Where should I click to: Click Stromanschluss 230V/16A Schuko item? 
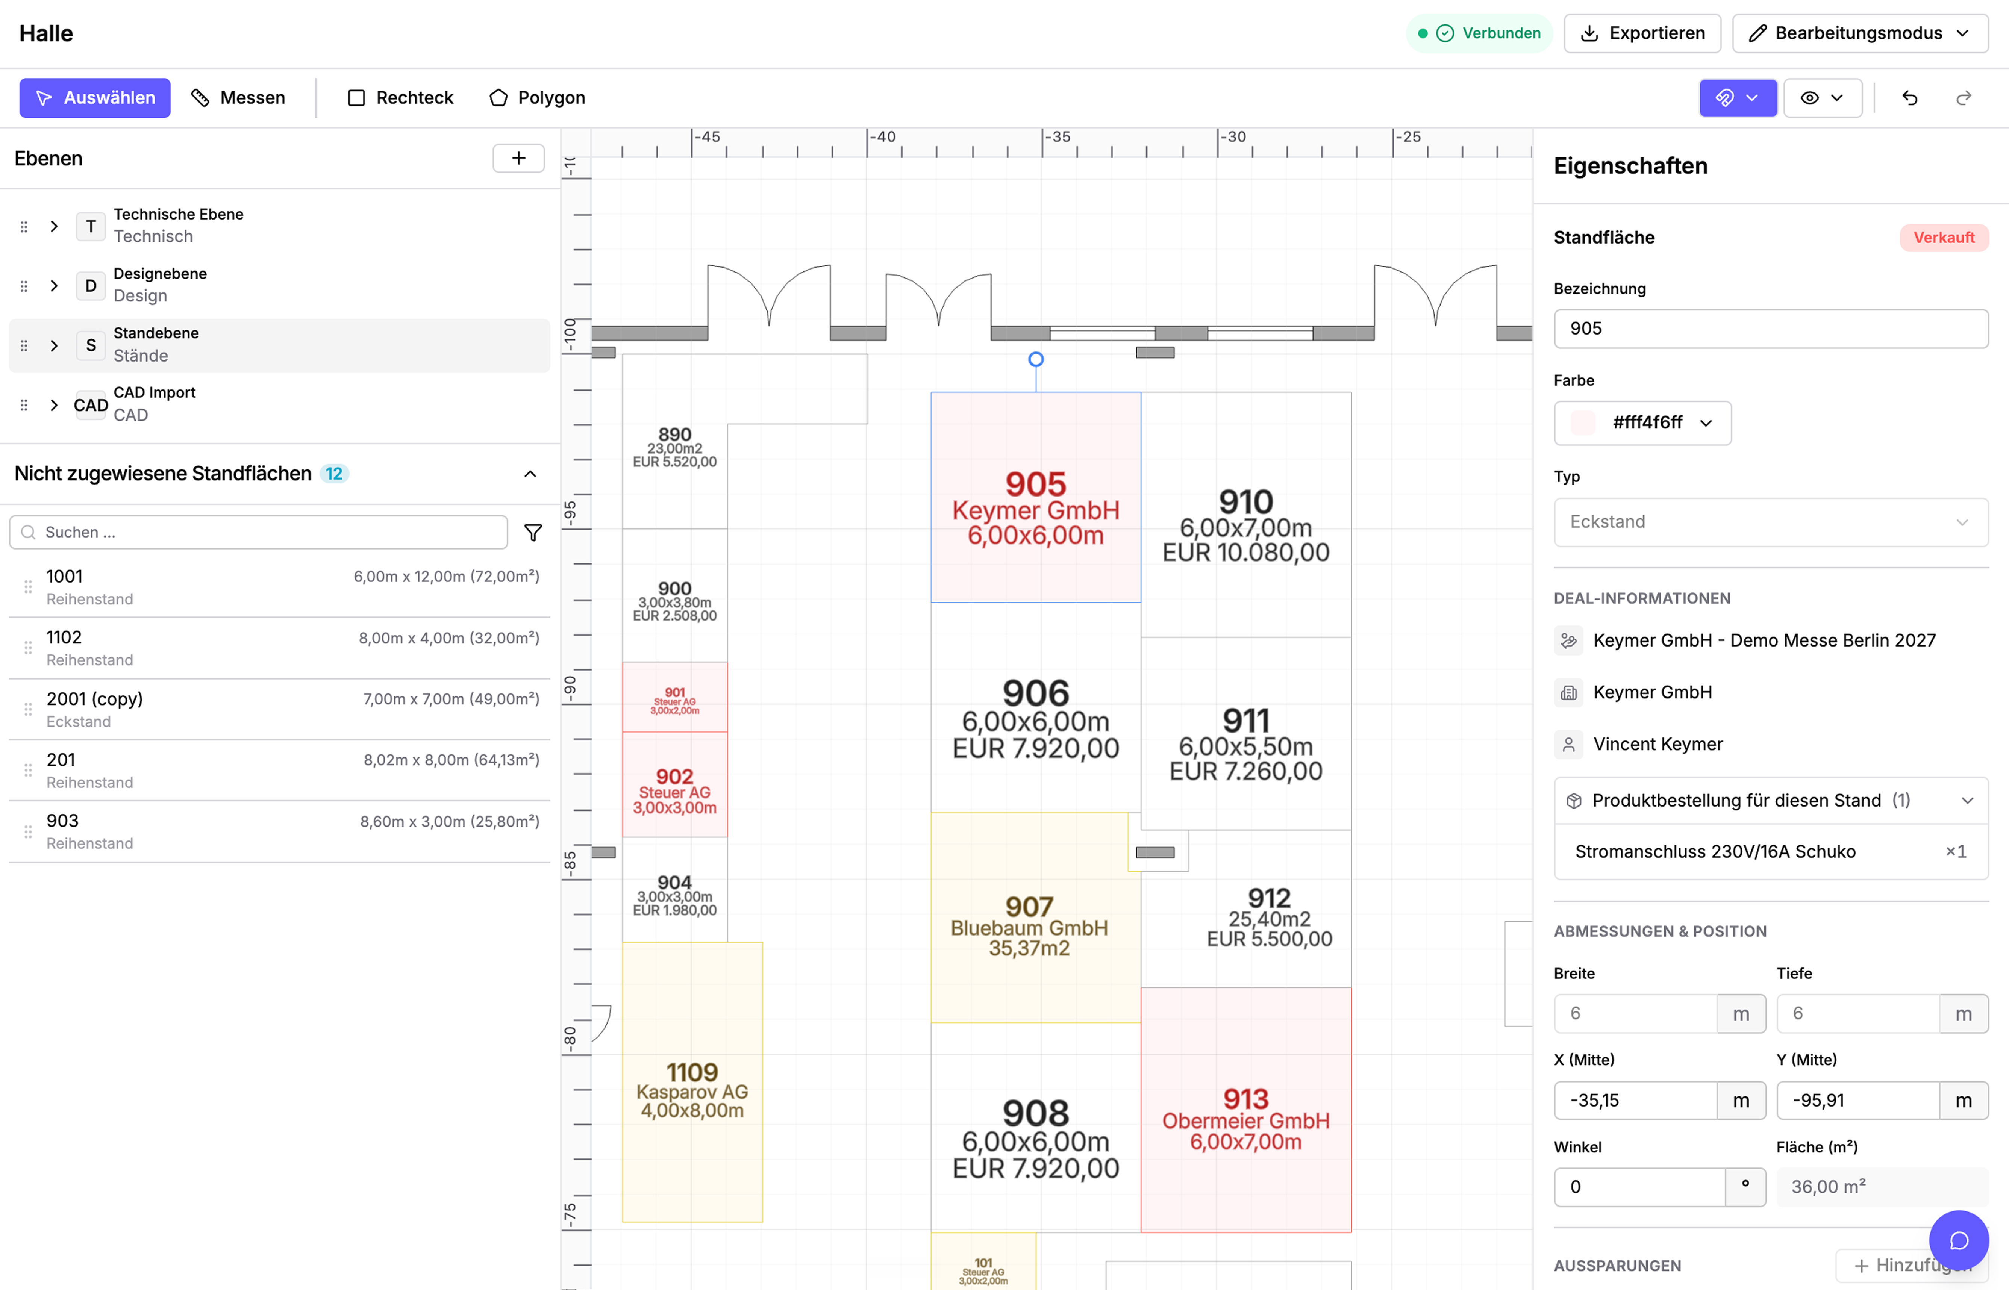(x=1770, y=852)
